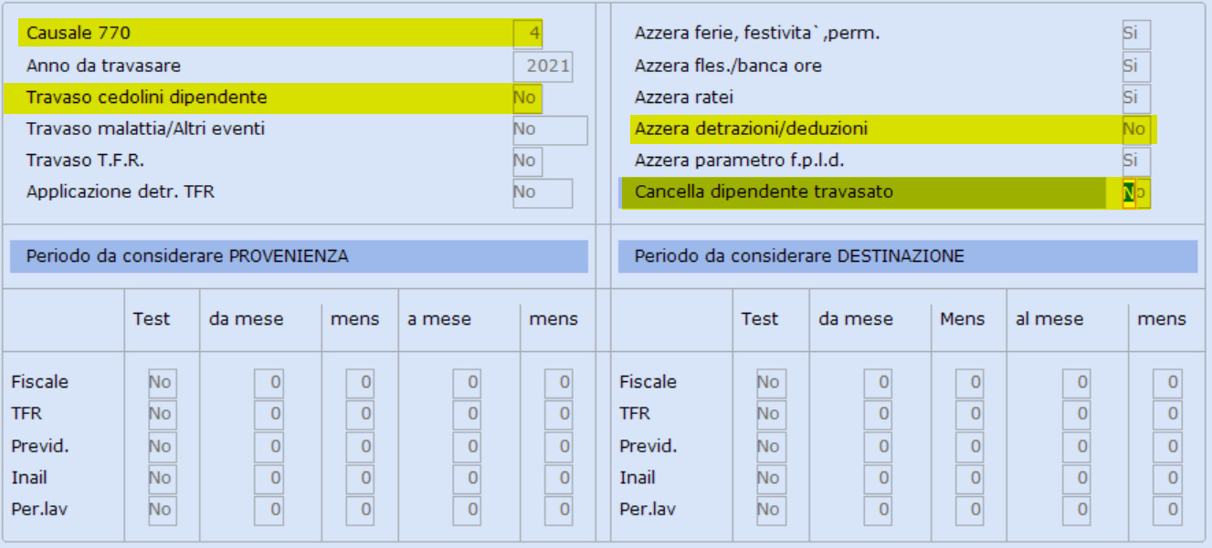
Task: Click DESTINAZIONE TFR "da mese" field
Action: (x=879, y=415)
